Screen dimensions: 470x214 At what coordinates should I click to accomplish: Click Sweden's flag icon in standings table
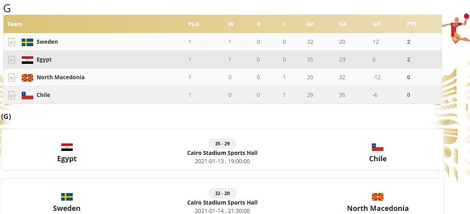point(27,42)
